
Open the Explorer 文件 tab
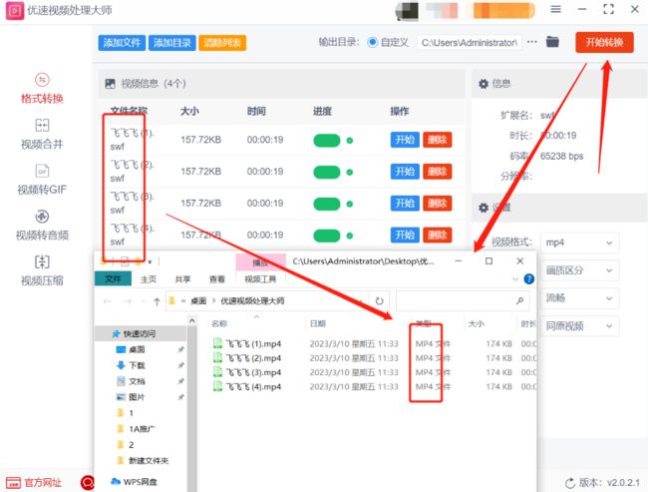(x=113, y=278)
